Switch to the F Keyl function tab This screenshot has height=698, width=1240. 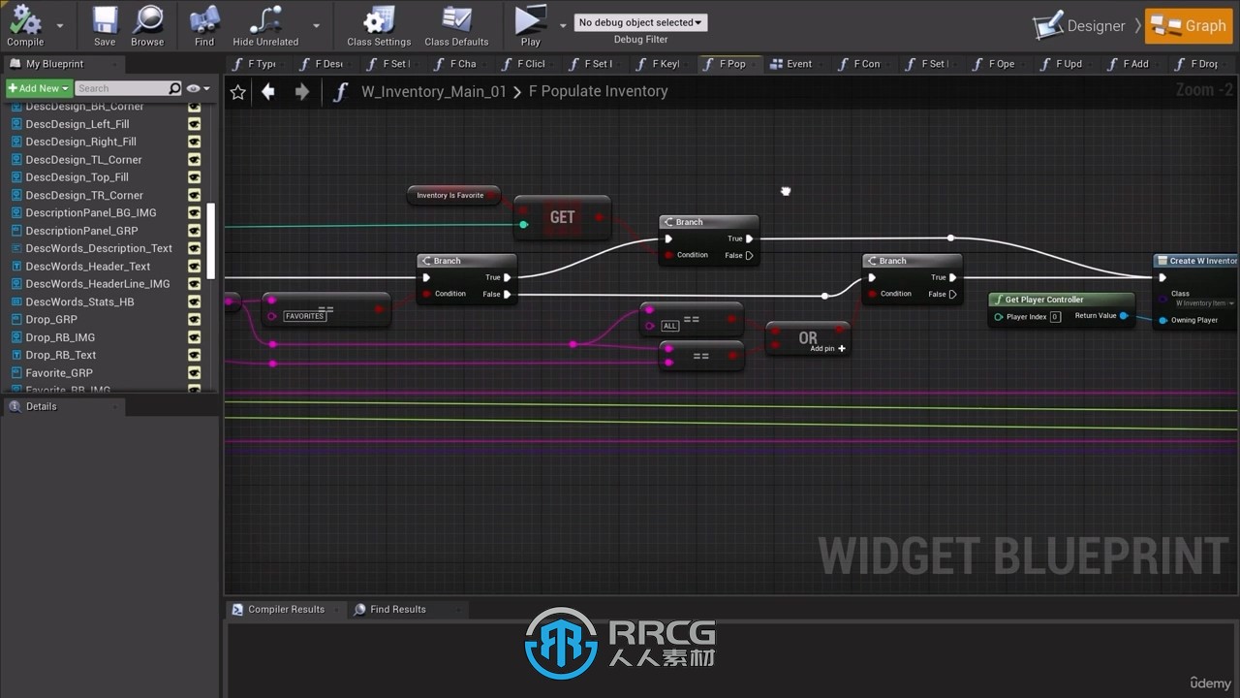pos(659,64)
